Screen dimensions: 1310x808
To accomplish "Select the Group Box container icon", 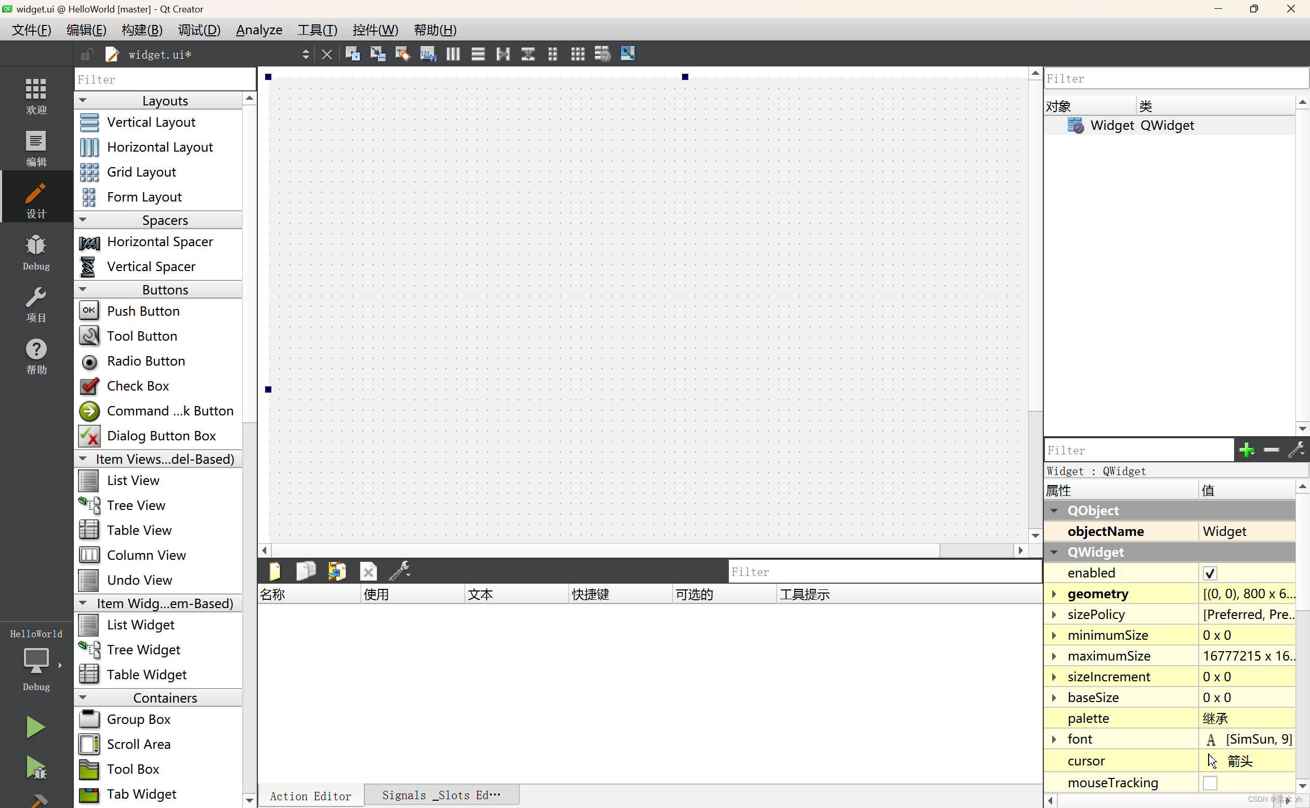I will pyautogui.click(x=89, y=718).
